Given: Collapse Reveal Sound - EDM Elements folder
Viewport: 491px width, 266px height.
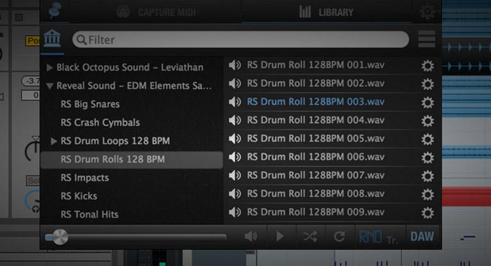Looking at the screenshot, I should 49,86.
